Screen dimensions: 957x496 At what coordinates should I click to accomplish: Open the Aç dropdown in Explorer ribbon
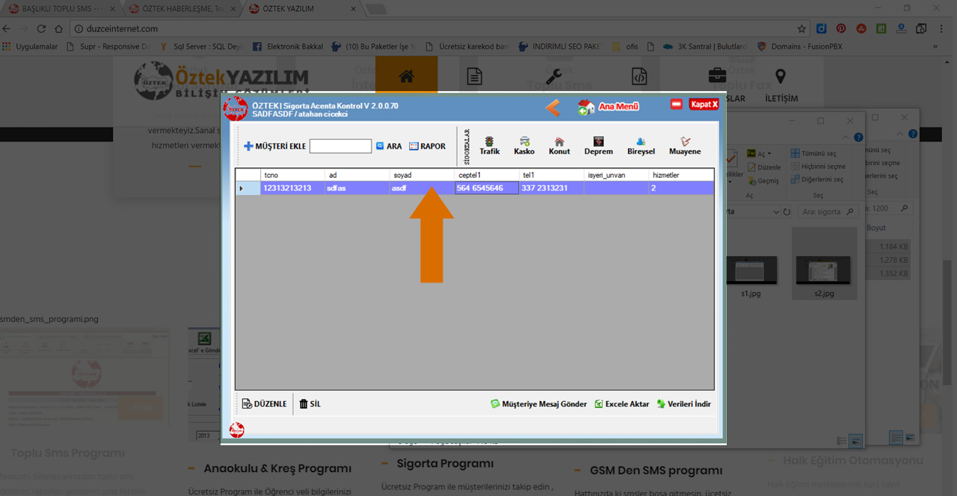(760, 153)
